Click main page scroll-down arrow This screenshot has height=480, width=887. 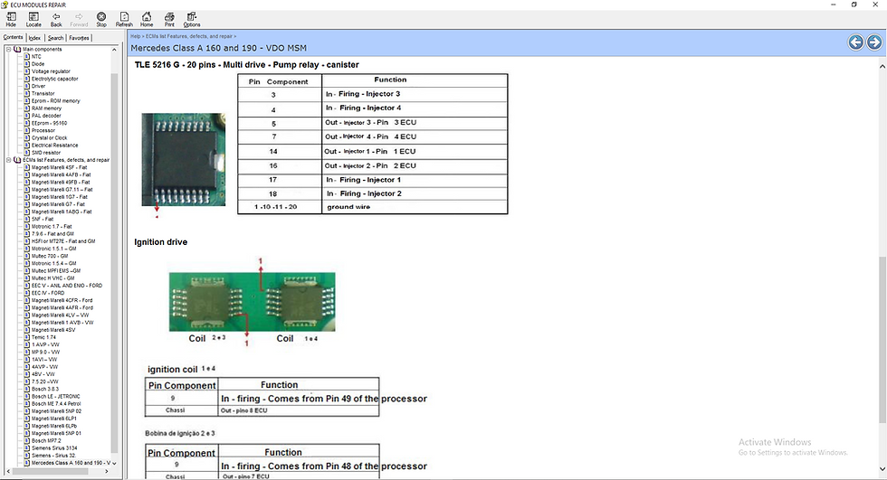pyautogui.click(x=882, y=469)
